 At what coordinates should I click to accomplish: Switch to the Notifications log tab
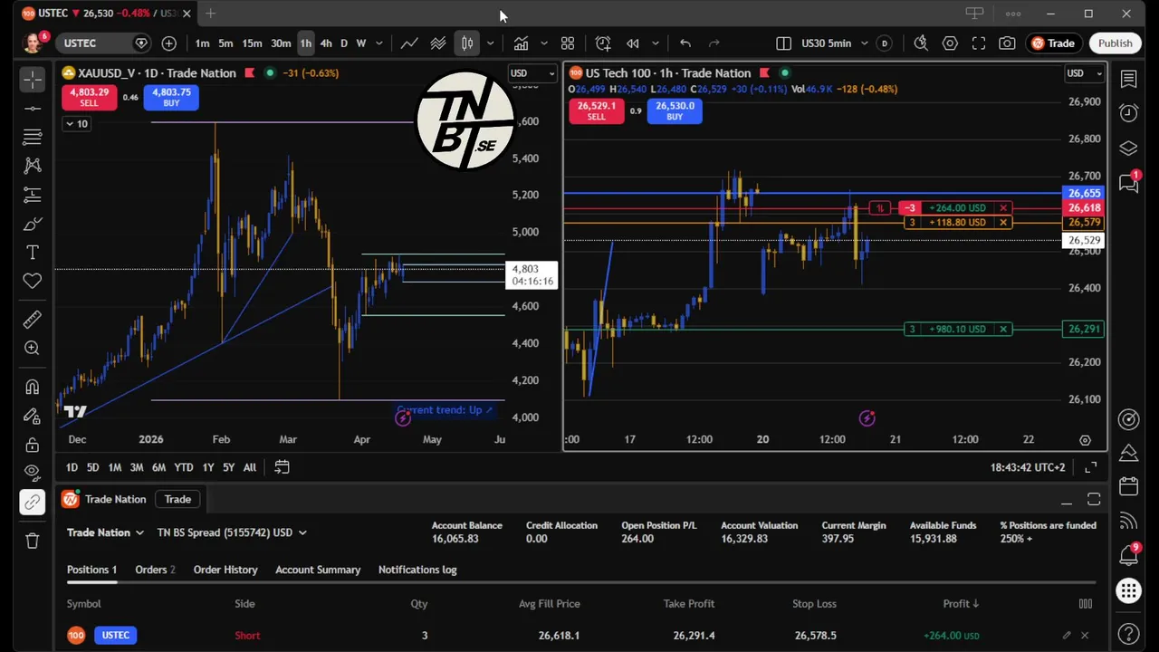click(417, 570)
